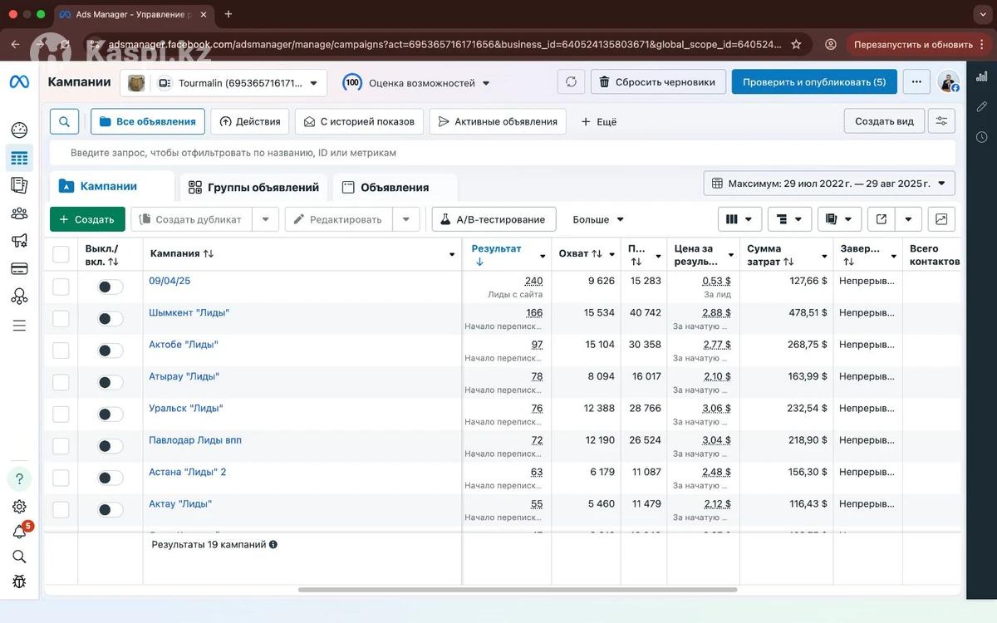This screenshot has width=997, height=623.
Task: Click Проверить и опубликовать (5) button
Action: pos(814,82)
